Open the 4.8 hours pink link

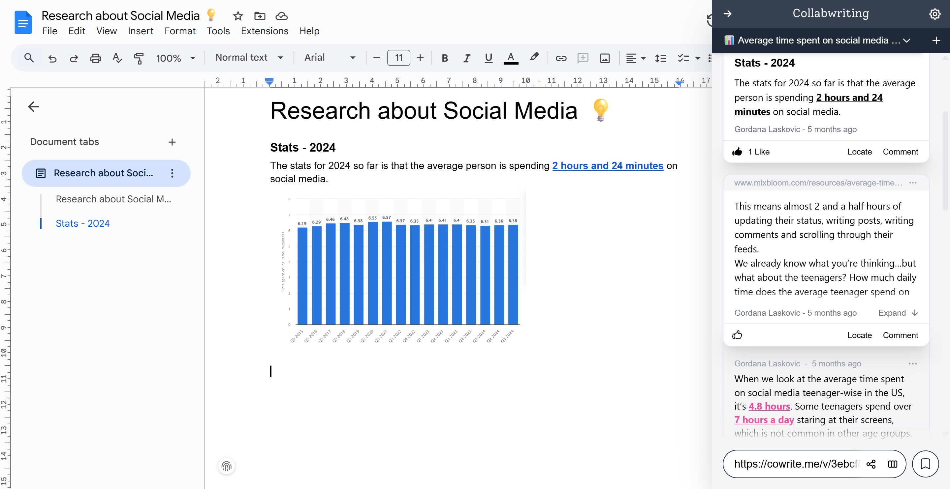click(x=769, y=406)
